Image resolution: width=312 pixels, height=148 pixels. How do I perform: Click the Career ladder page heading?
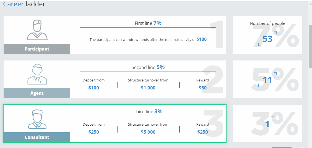24,4
